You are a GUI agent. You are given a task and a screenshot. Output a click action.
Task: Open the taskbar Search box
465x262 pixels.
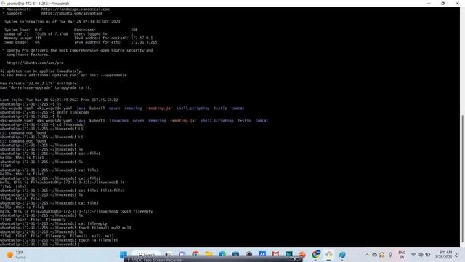(x=147, y=255)
